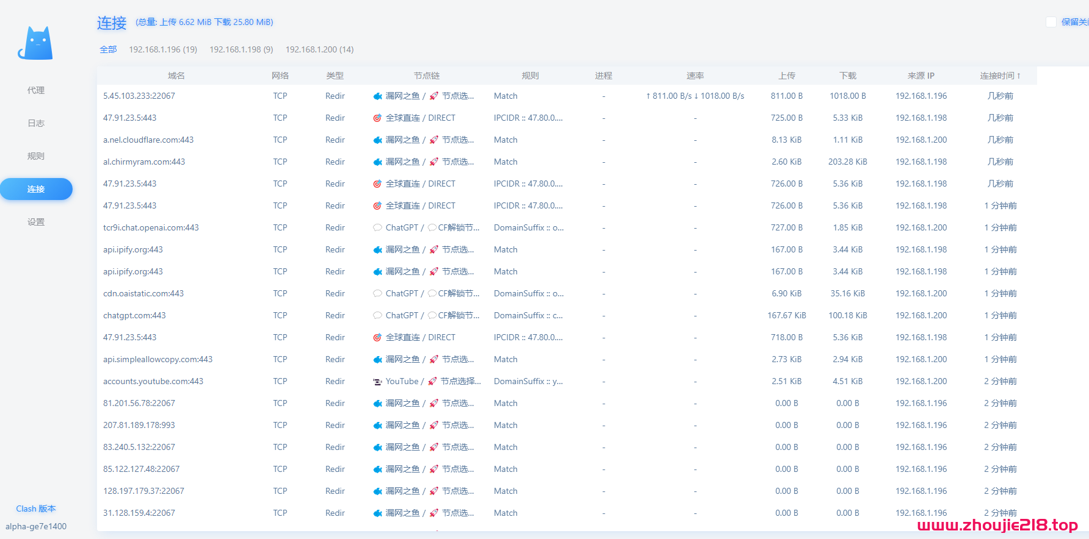This screenshot has height=539, width=1089.
Task: Select the 全部 connections tab
Action: tap(108, 49)
